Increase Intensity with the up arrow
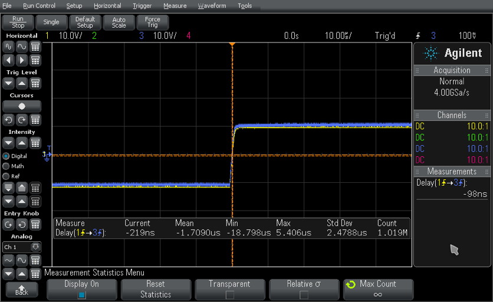This screenshot has height=302, width=493. click(22, 143)
